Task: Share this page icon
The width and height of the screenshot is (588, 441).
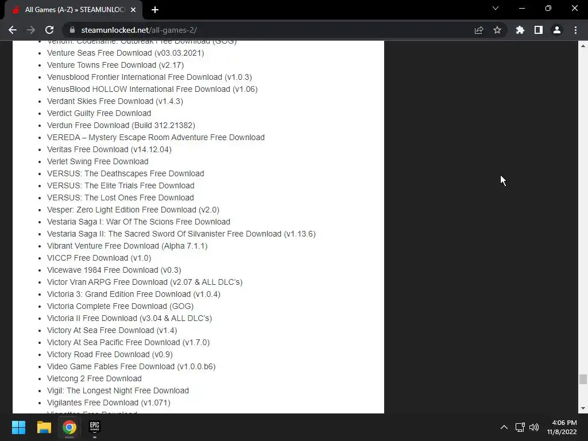Action: [x=478, y=30]
